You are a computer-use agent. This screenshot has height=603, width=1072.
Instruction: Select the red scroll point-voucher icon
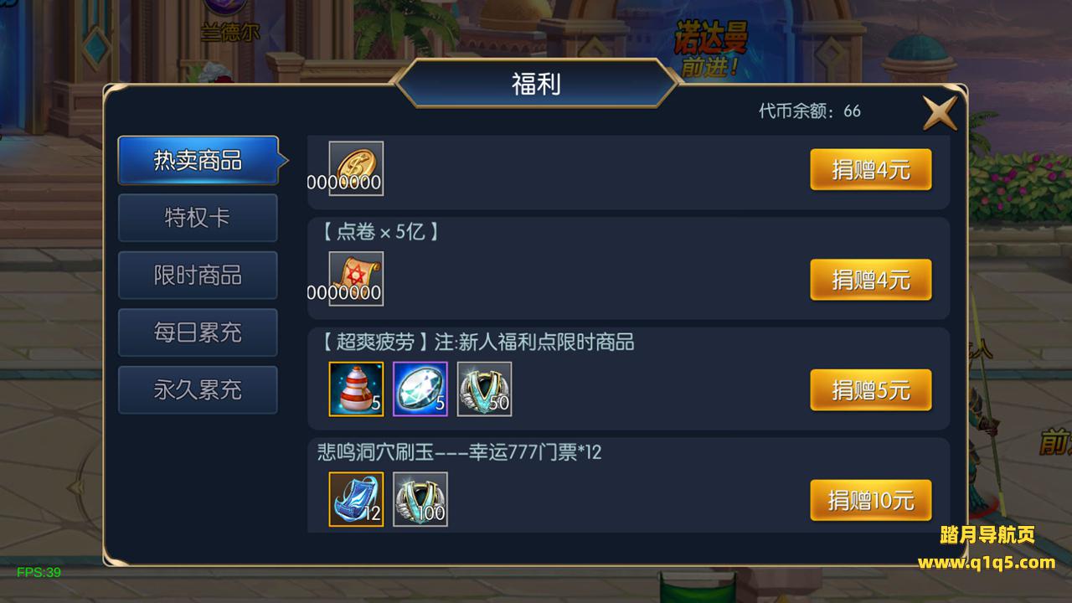click(x=356, y=279)
